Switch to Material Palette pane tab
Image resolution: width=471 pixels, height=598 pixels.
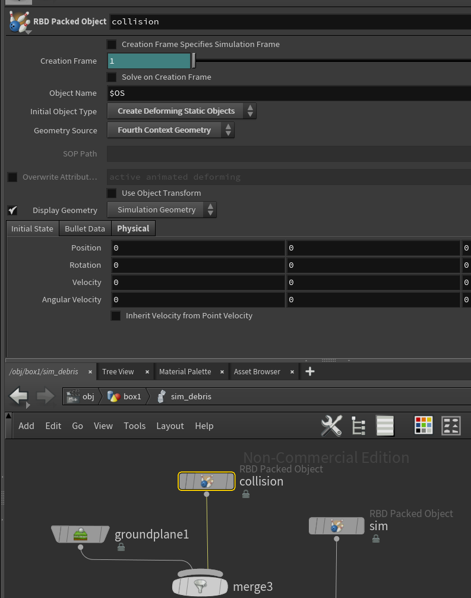pyautogui.click(x=185, y=371)
